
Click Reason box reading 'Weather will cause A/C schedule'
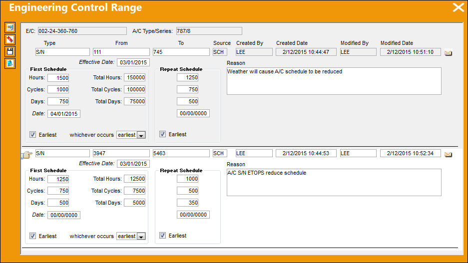pyautogui.click(x=334, y=81)
